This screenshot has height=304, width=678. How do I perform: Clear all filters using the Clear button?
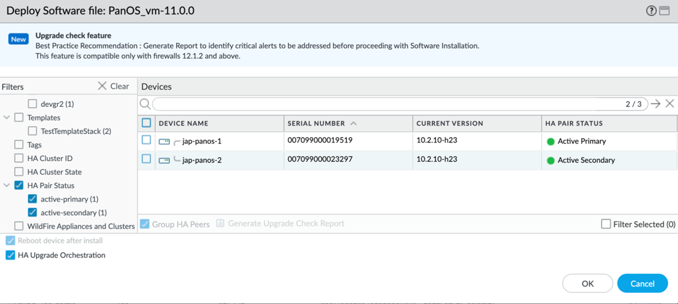point(113,86)
